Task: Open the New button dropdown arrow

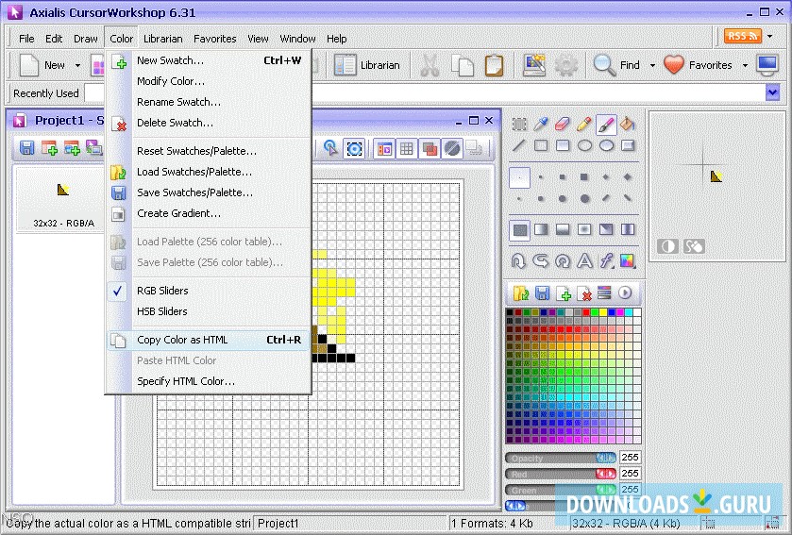Action: [x=77, y=66]
